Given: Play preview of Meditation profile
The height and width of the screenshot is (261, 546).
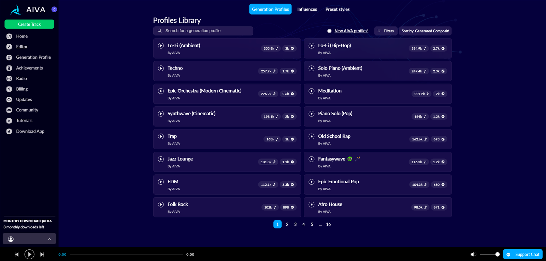Looking at the screenshot, I should 312,91.
